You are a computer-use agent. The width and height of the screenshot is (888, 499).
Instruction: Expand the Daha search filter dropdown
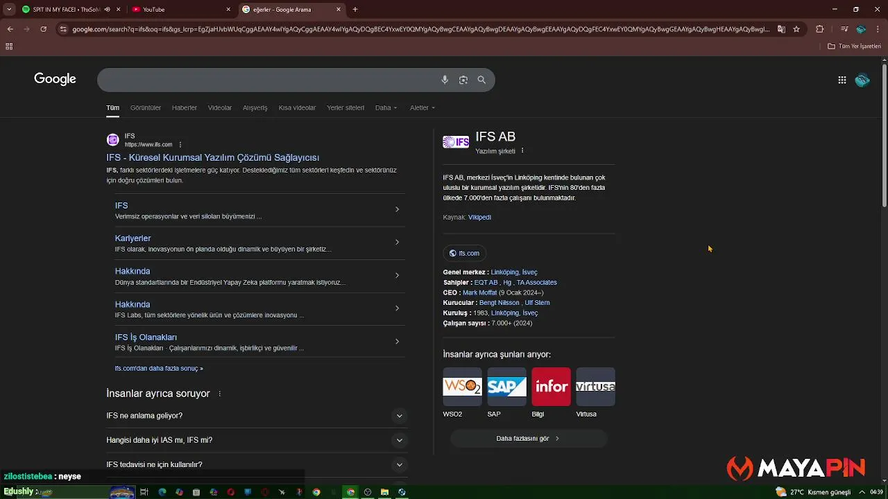[386, 107]
